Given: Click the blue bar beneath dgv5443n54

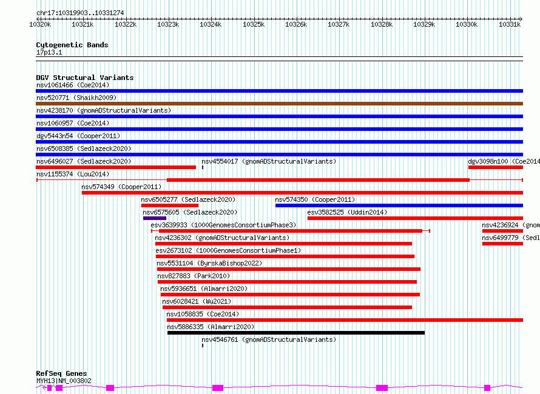Looking at the screenshot, I should pos(279,142).
